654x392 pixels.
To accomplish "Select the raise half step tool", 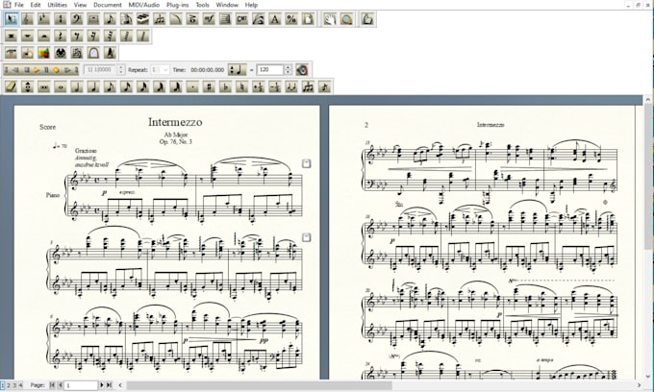I will pos(259,86).
